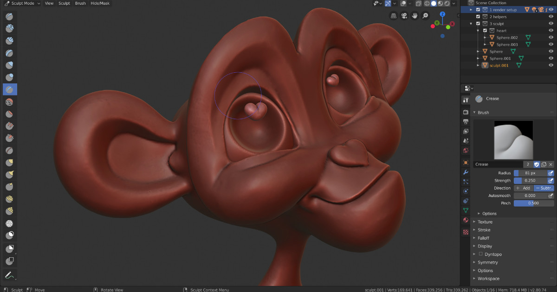Expand the '1 render setup' collection
The width and height of the screenshot is (557, 292).
[471, 10]
